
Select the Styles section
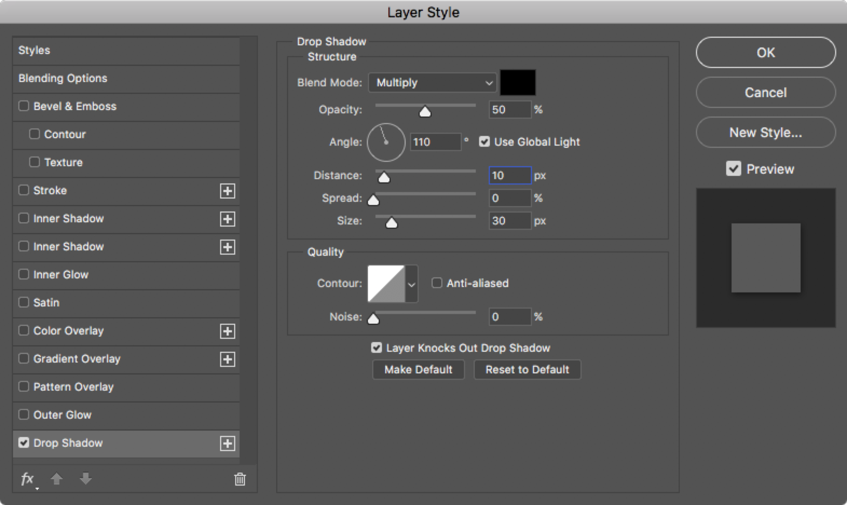tap(126, 51)
